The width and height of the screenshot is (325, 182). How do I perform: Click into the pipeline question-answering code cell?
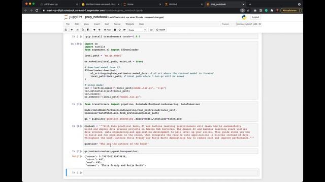tap(171, 112)
